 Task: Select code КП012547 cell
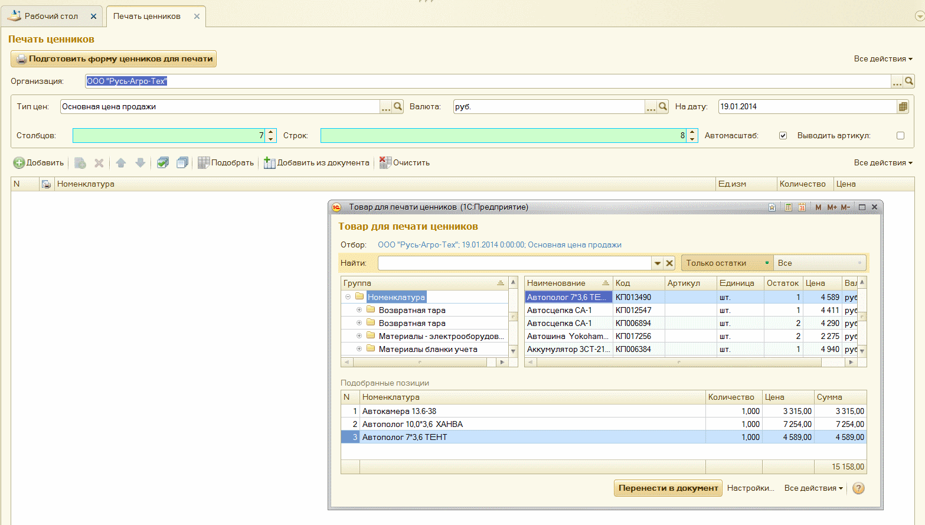tap(639, 311)
